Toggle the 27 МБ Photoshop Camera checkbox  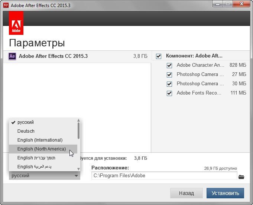169,75
